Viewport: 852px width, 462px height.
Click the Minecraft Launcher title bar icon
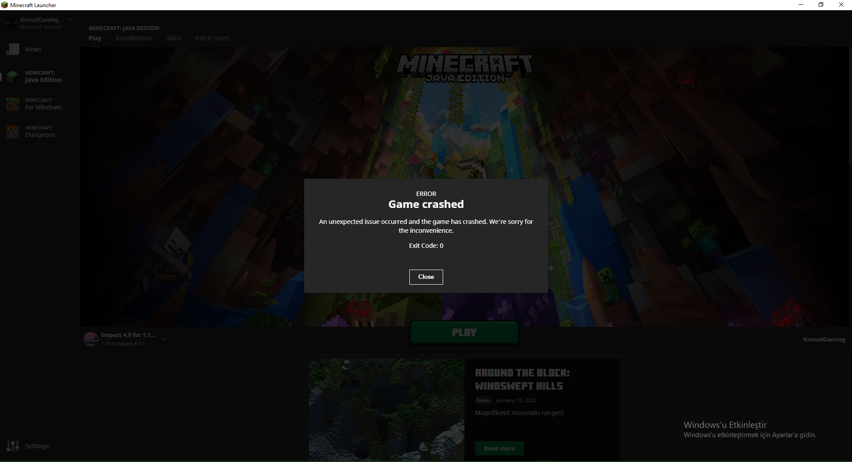click(4, 4)
